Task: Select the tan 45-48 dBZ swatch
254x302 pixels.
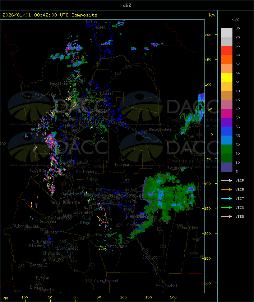Action: (x=227, y=95)
